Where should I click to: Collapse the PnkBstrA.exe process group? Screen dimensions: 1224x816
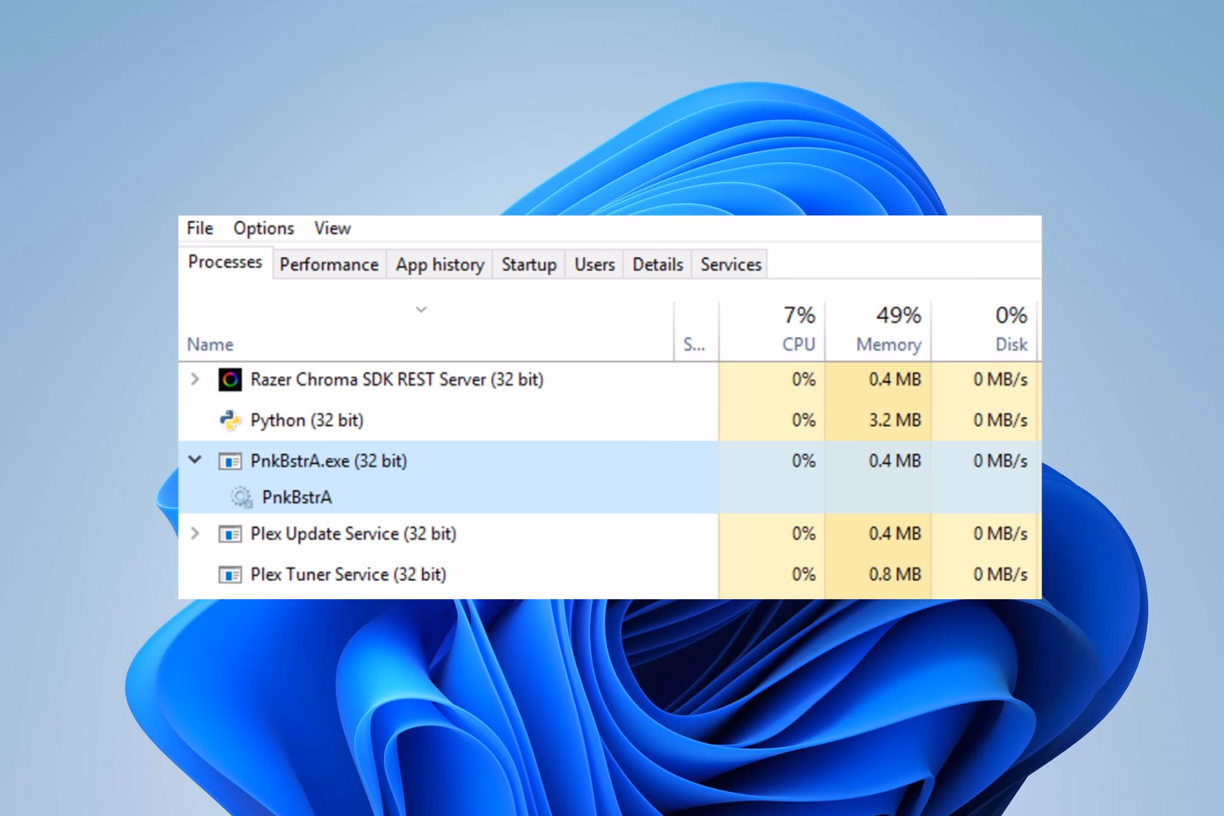(195, 460)
